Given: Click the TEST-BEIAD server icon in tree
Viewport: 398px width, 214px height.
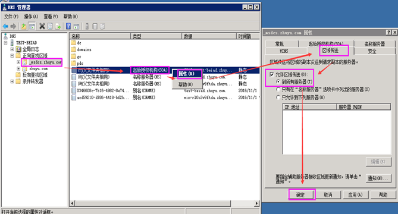Looking at the screenshot, I should pos(12,43).
